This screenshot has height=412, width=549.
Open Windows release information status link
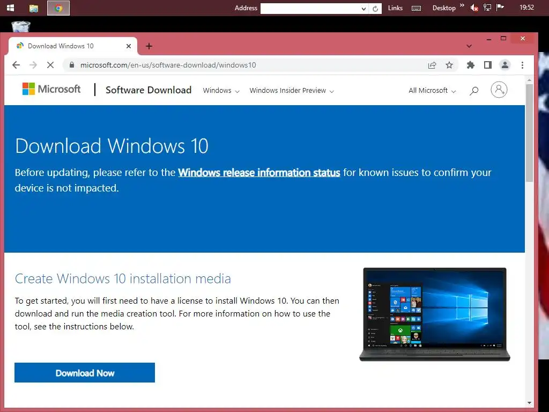coord(259,173)
